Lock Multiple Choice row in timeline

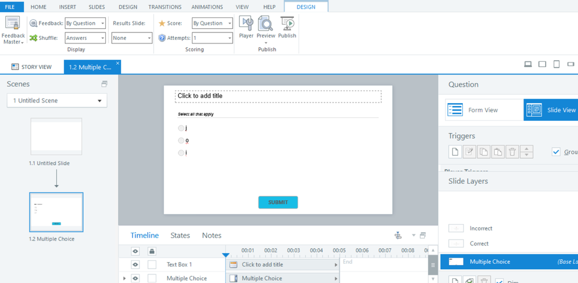point(152,278)
